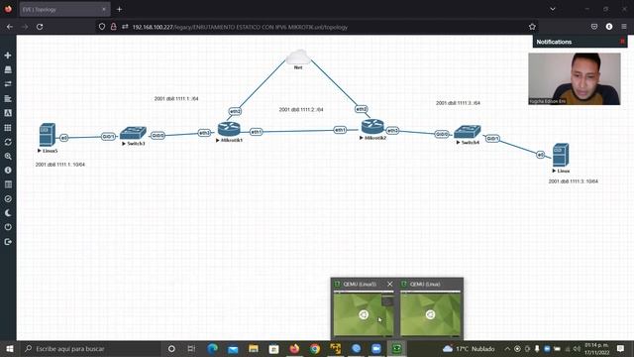The width and height of the screenshot is (634, 357).
Task: Expand More actions grid icon in sidebar
Action: [x=8, y=128]
